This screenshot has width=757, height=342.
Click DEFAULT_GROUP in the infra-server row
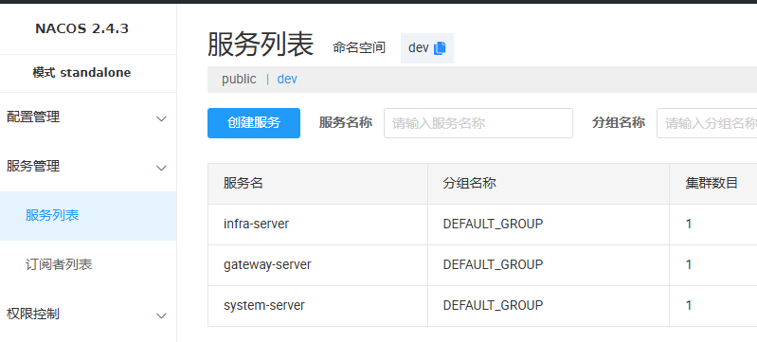(493, 225)
